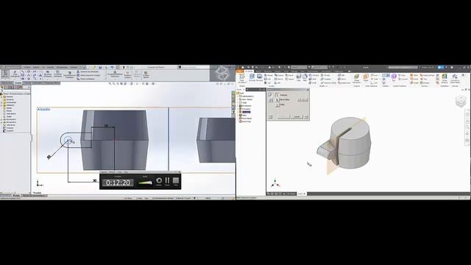Select the Fillet tool in Inventor
This screenshot has width=471, height=265.
coord(305,78)
